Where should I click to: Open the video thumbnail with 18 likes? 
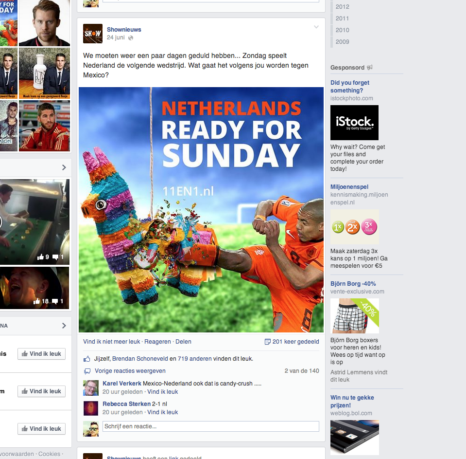[x=35, y=288]
